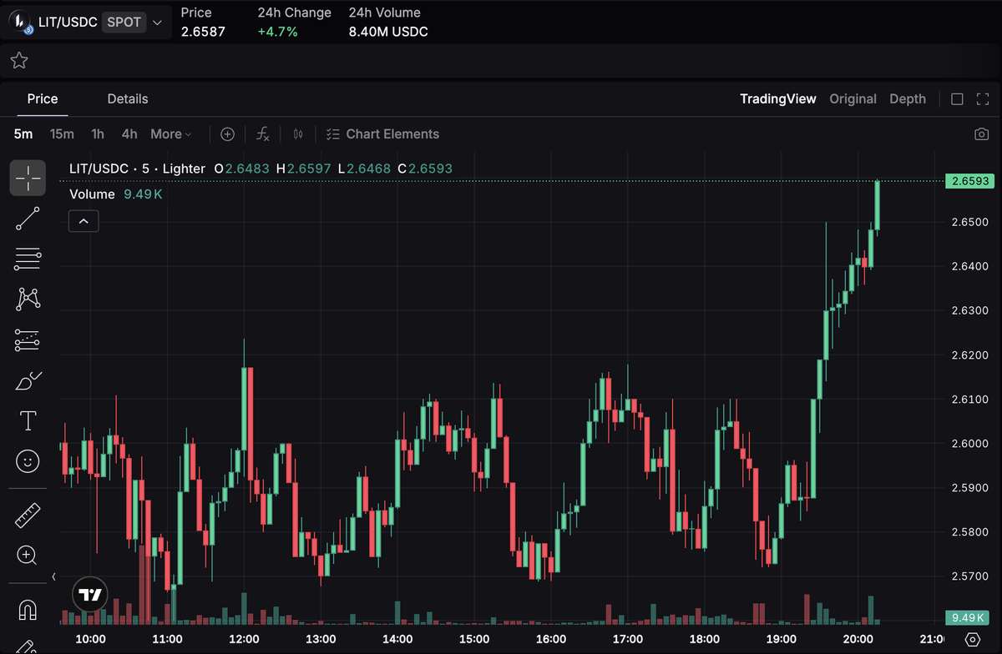Image resolution: width=1002 pixels, height=654 pixels.
Task: Select the Text annotation tool
Action: pos(28,420)
